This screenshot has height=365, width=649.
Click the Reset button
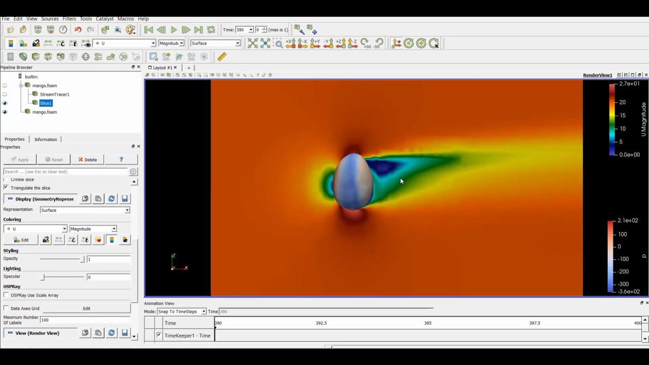click(54, 160)
